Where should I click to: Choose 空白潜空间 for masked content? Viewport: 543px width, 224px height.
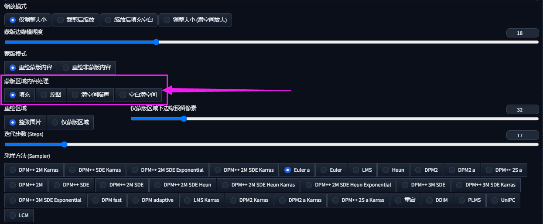138,95
